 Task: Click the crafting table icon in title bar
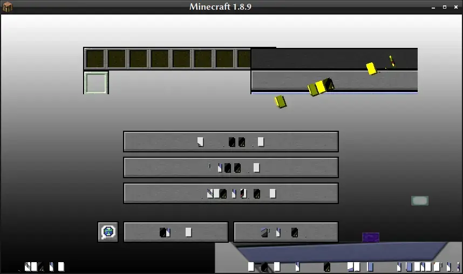(8, 7)
